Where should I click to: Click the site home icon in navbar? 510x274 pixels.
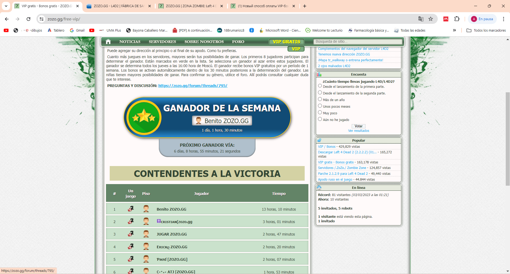108,42
